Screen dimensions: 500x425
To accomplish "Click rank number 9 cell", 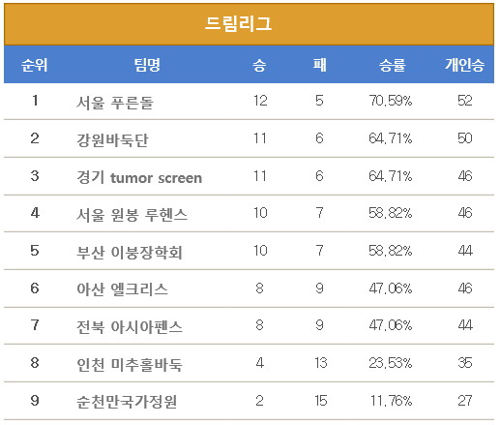I will pos(35,401).
